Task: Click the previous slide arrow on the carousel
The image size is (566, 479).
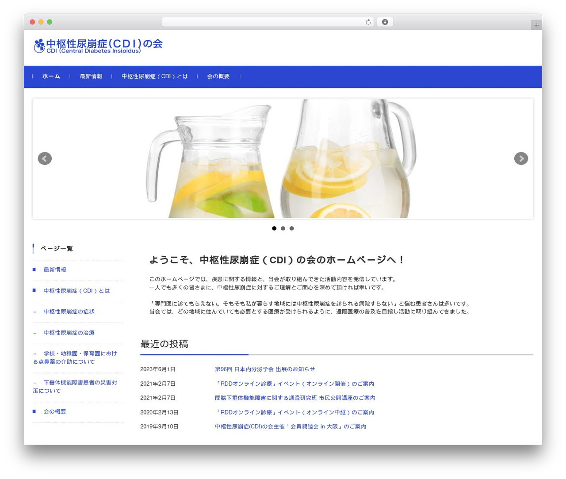Action: click(45, 158)
